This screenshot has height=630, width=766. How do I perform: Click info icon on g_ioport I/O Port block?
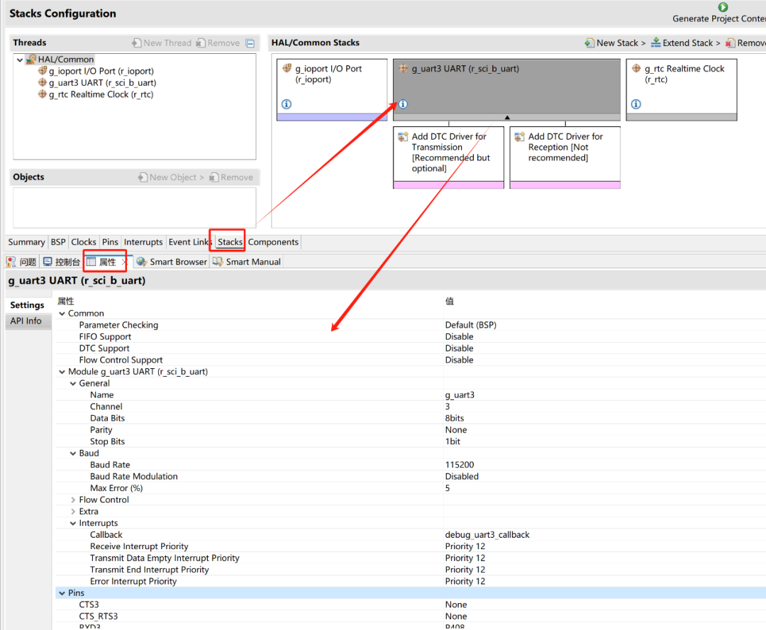[287, 104]
